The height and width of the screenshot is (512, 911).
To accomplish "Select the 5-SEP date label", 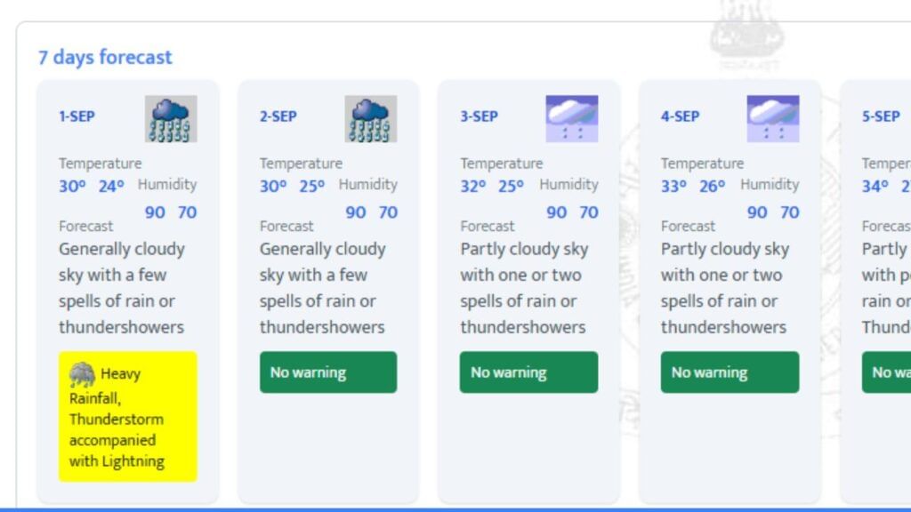I will coord(881,116).
